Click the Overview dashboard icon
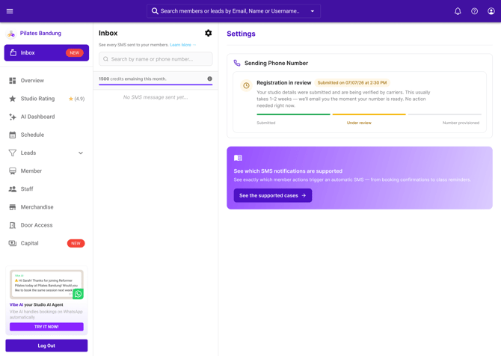 pyautogui.click(x=13, y=81)
